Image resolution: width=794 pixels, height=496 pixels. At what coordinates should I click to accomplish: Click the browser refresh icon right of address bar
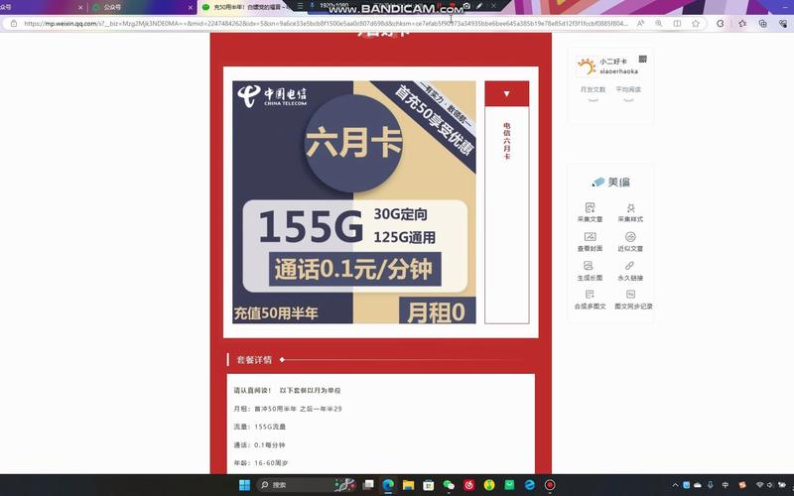[x=721, y=23]
